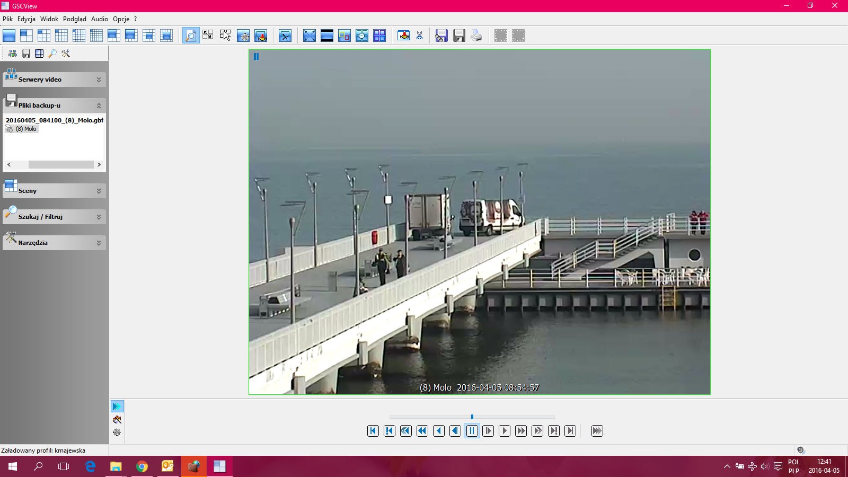Open the Edycja menu
This screenshot has width=848, height=477.
26,19
